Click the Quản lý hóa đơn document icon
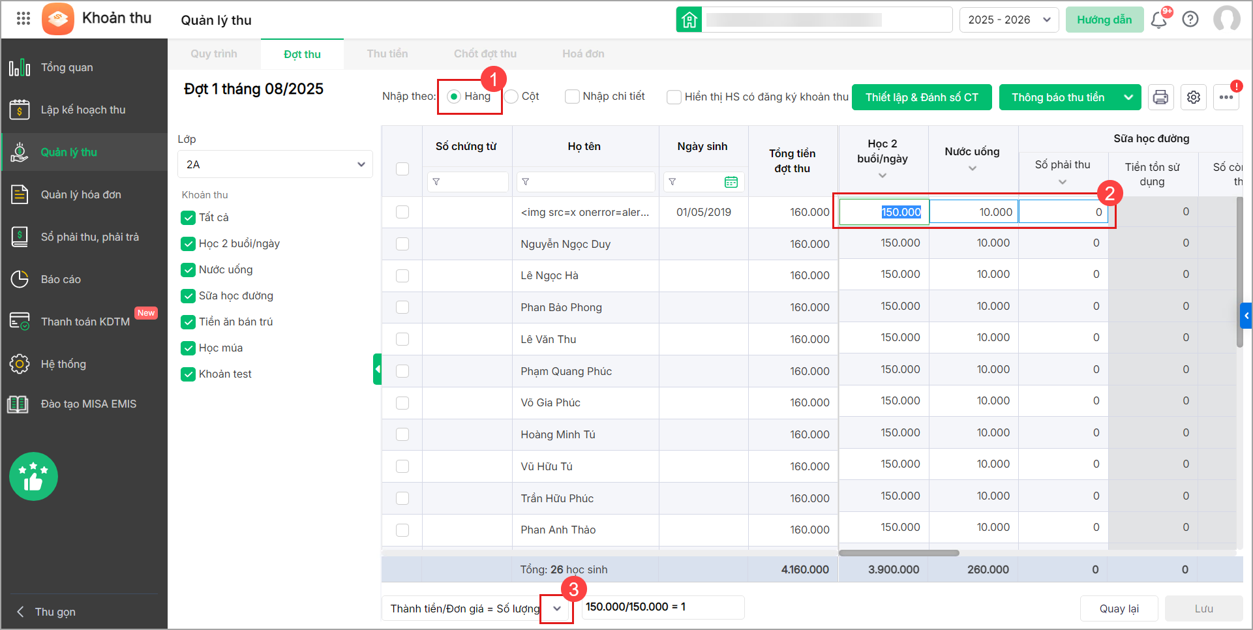 (20, 194)
